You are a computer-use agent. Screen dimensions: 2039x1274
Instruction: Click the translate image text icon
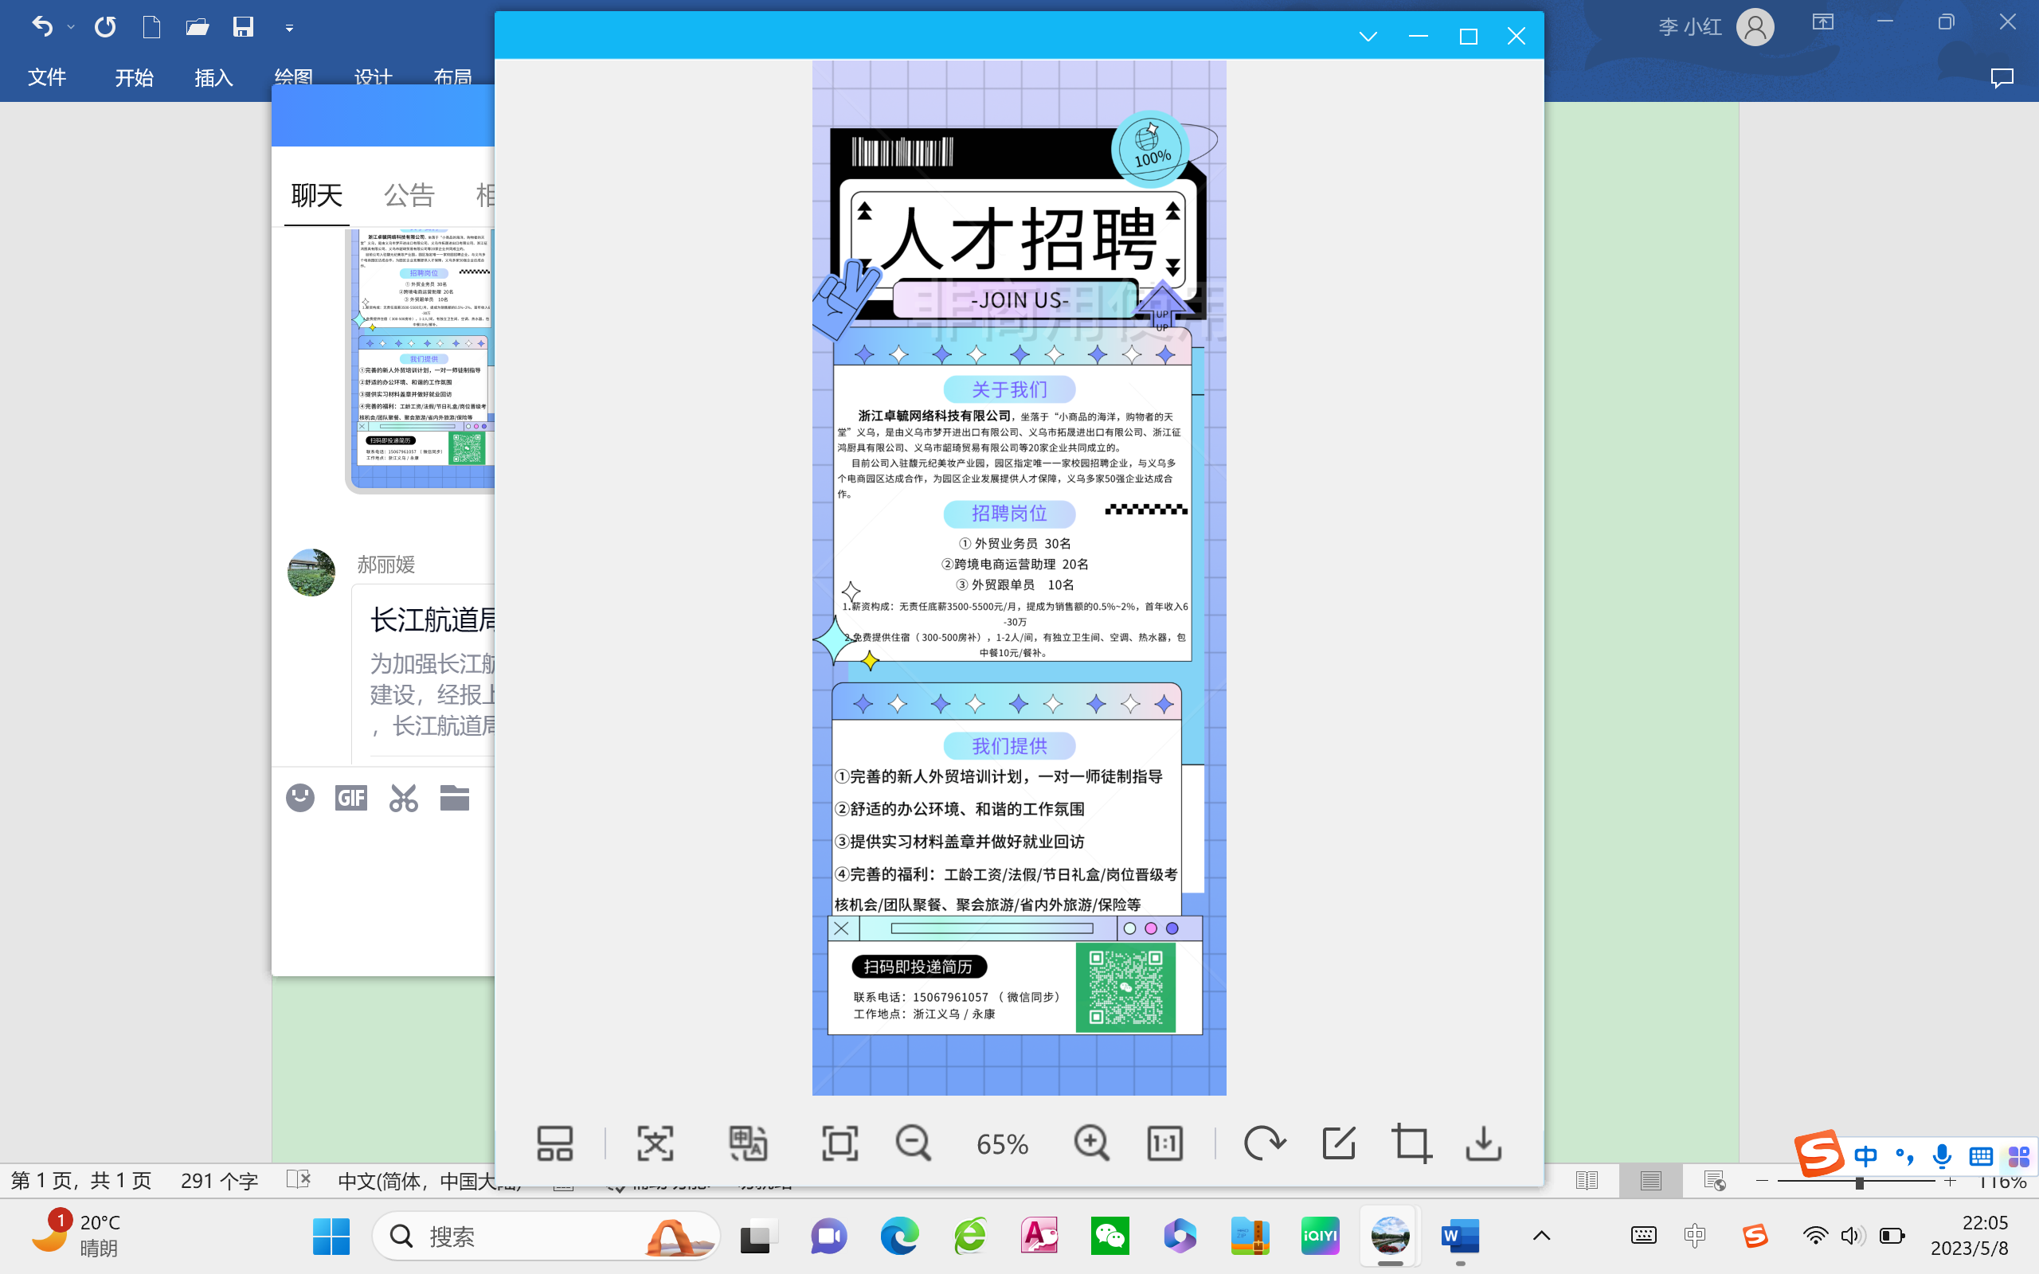tap(747, 1143)
